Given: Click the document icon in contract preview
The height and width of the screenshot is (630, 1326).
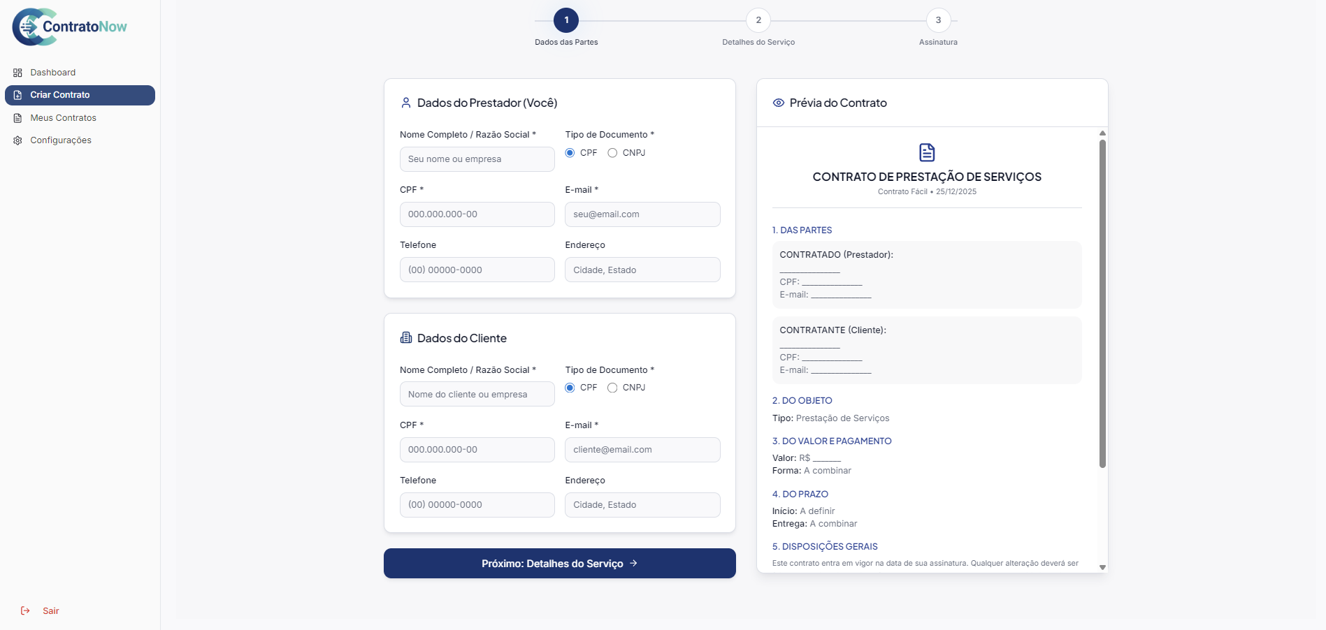Looking at the screenshot, I should (927, 152).
